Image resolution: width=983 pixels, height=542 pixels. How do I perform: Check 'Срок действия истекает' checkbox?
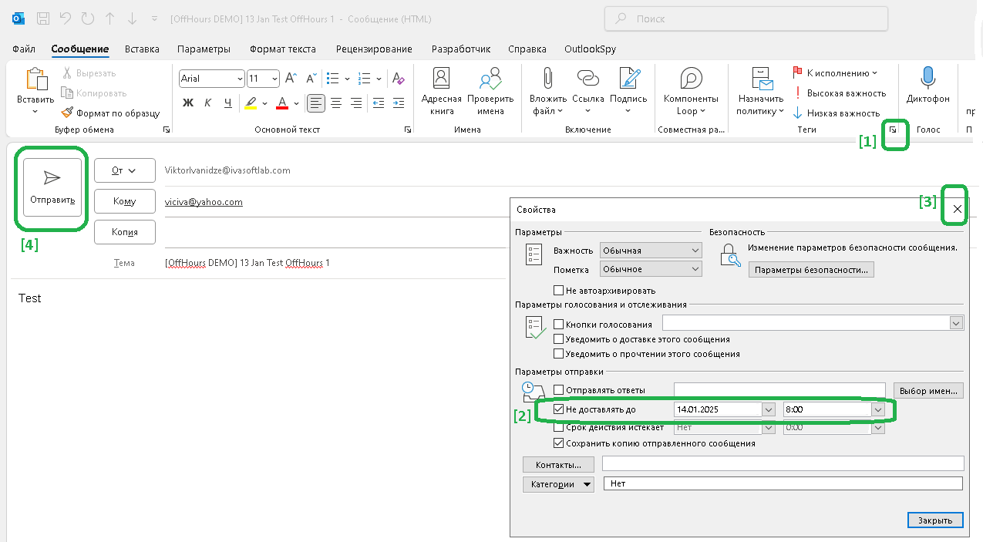coord(559,427)
